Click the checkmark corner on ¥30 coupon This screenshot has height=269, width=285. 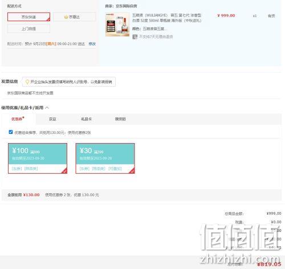coord(132,171)
